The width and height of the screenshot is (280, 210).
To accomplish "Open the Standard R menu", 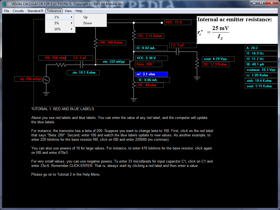I will (35, 11).
